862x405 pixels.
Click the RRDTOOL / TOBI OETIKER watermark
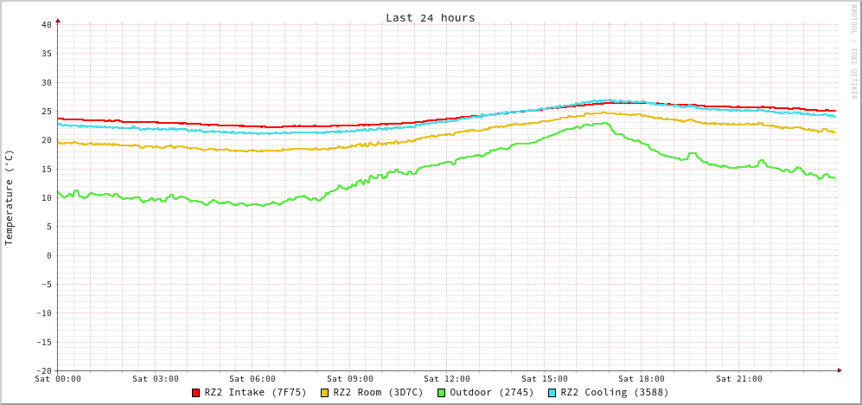click(x=853, y=52)
